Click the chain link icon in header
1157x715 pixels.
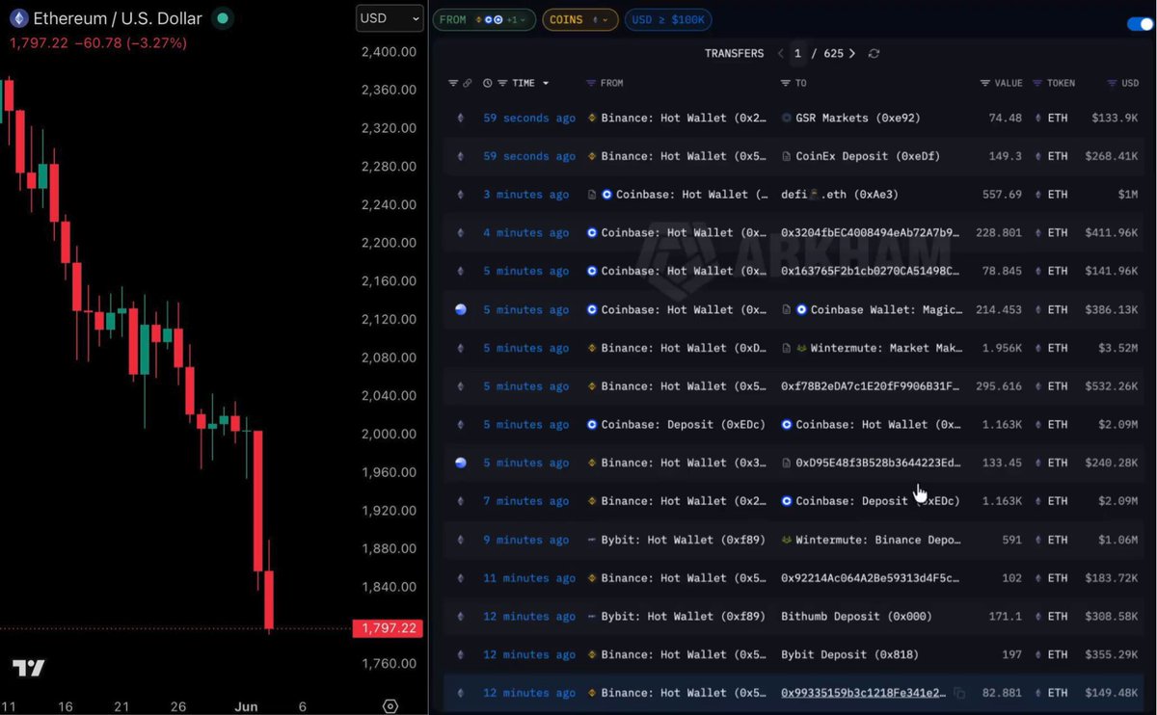tap(468, 84)
